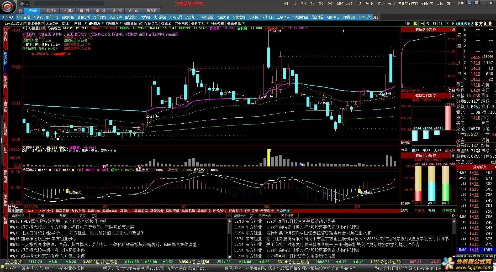Expand the 普通坐标 dropdown arrow

coord(243,24)
